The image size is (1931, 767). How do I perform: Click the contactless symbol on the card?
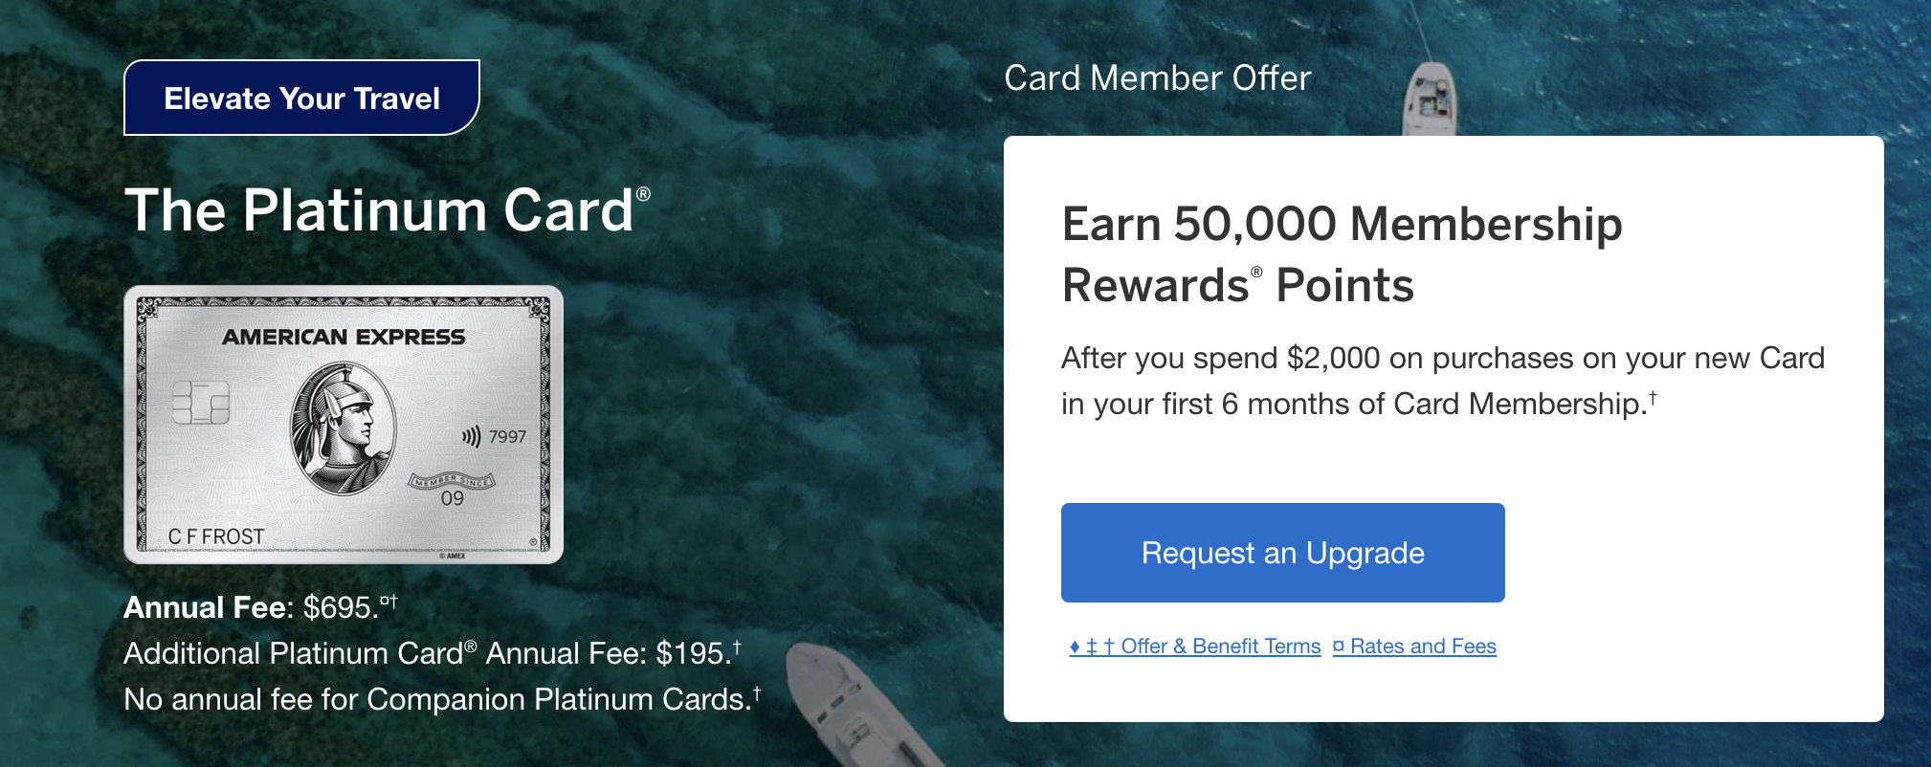pyautogui.click(x=471, y=437)
